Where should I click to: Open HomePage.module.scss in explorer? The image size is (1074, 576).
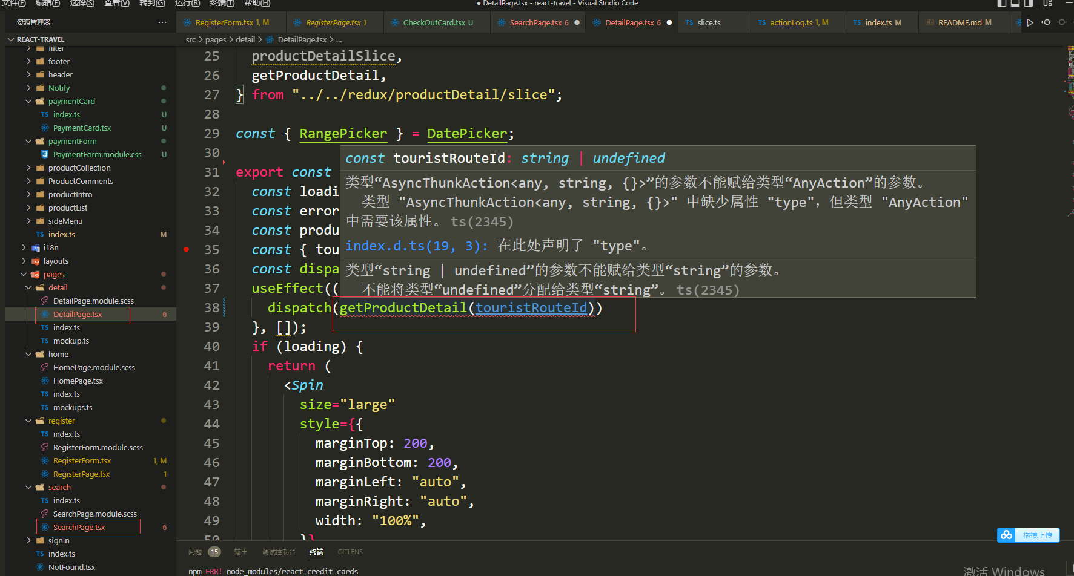pyautogui.click(x=94, y=367)
